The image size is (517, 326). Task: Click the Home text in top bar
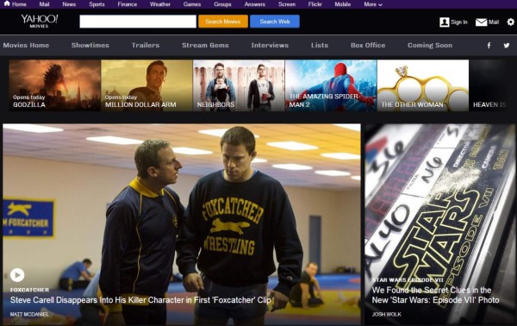(x=19, y=4)
